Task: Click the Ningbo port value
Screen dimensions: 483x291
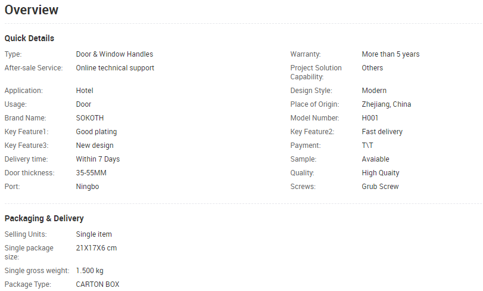Action: click(88, 187)
